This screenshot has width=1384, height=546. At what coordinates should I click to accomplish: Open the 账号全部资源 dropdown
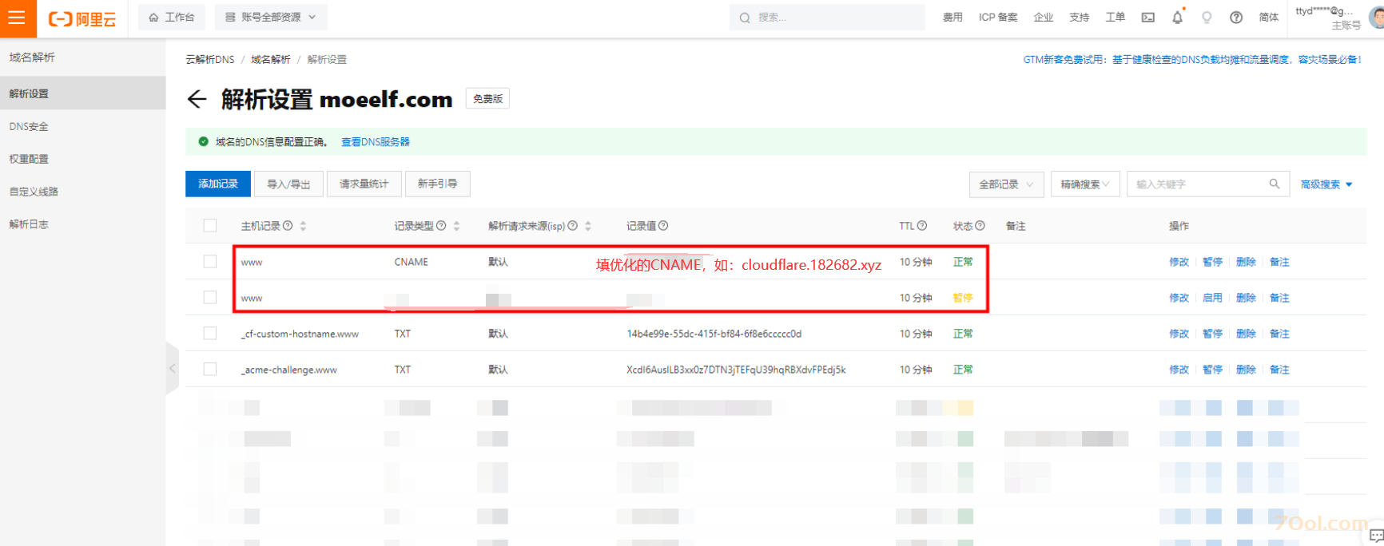(271, 17)
